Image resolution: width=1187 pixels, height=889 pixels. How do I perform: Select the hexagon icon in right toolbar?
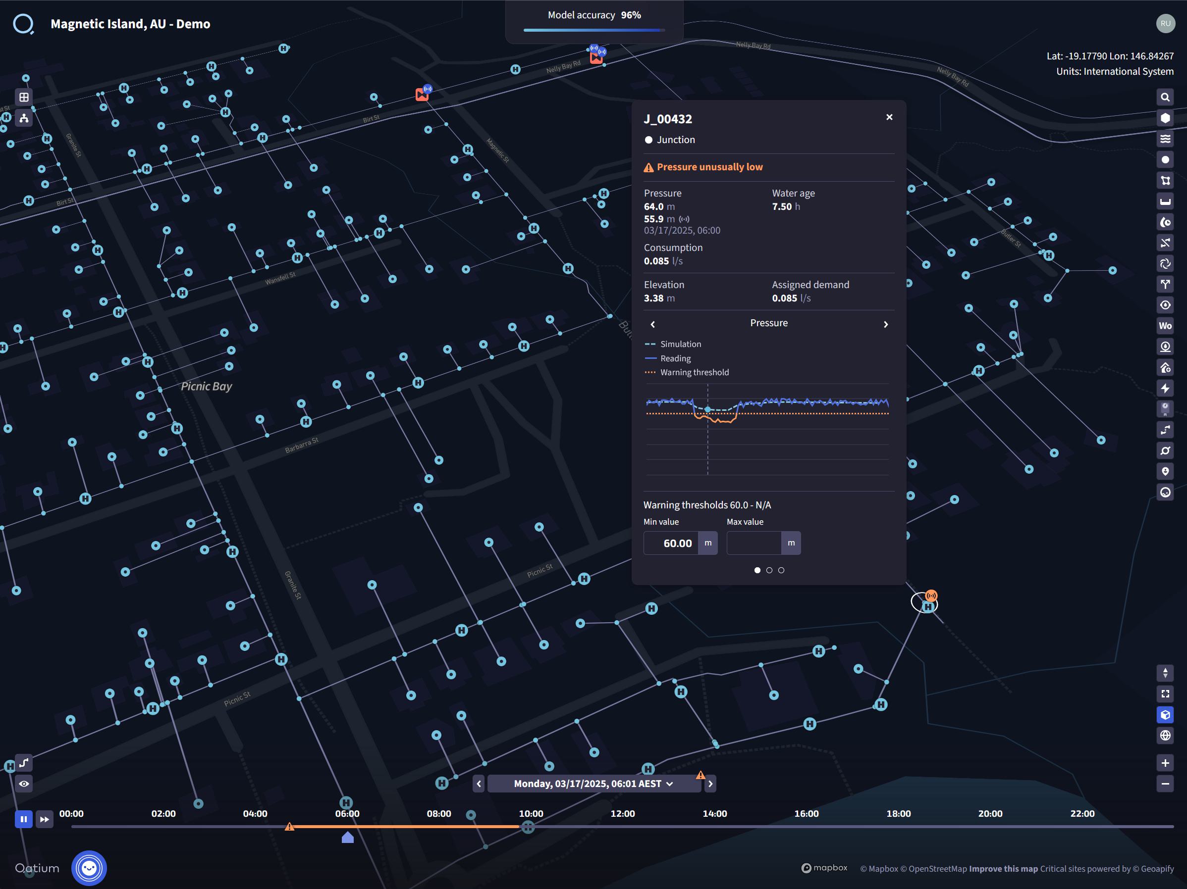[1165, 118]
